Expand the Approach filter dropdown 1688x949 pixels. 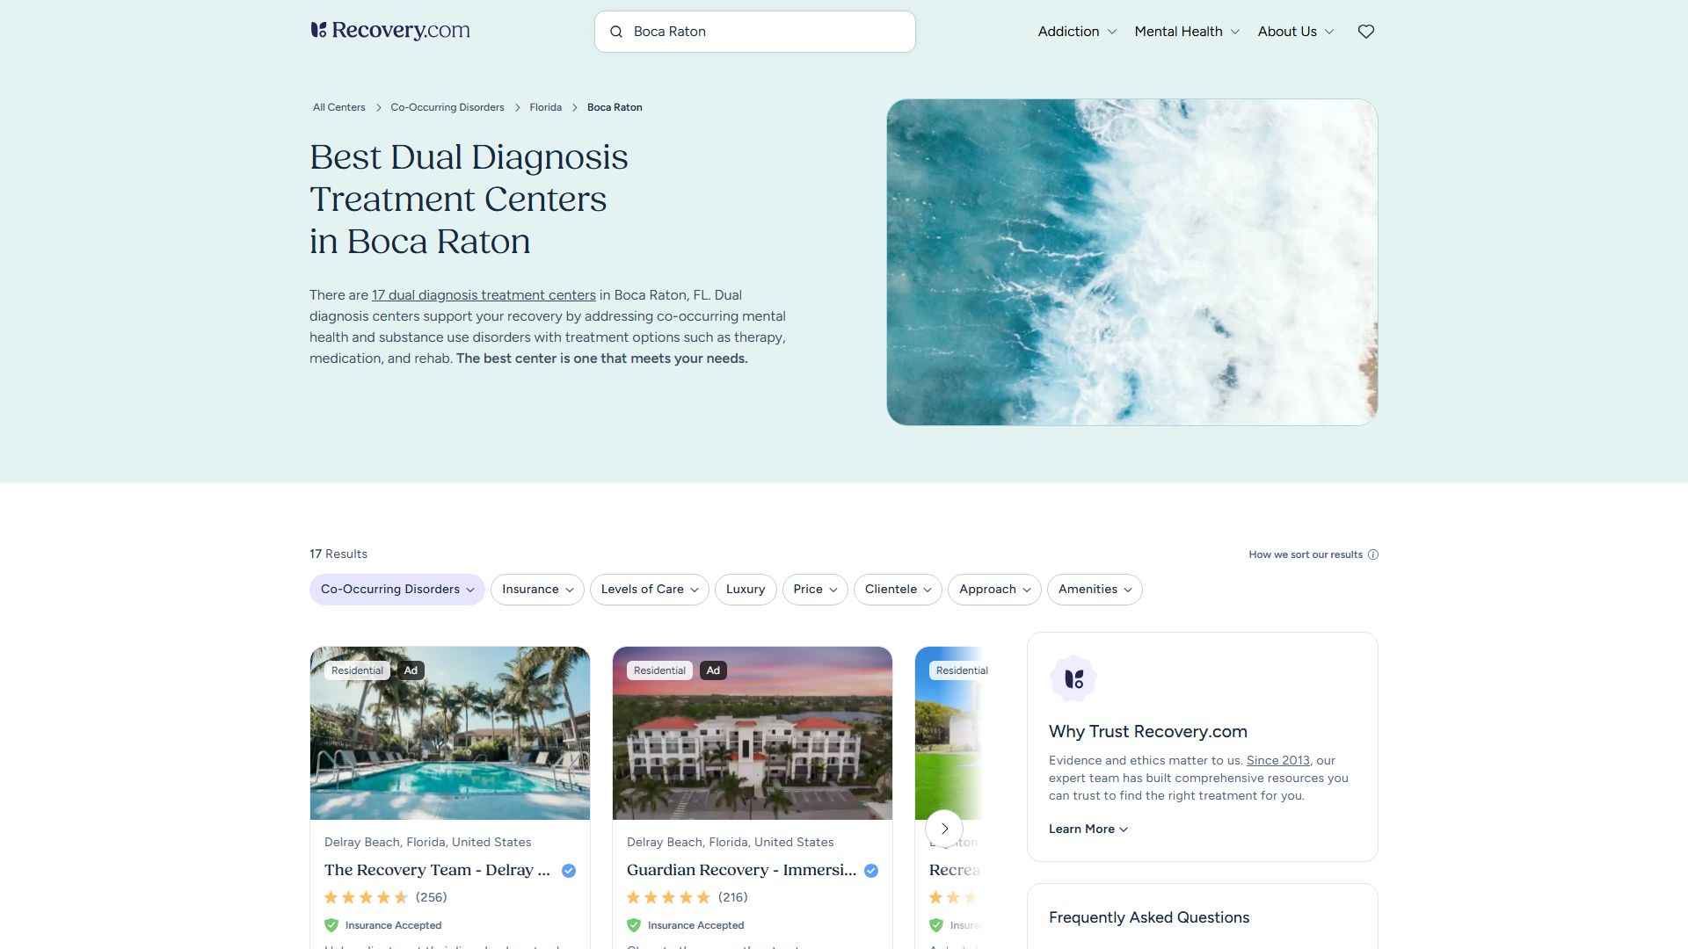click(994, 590)
